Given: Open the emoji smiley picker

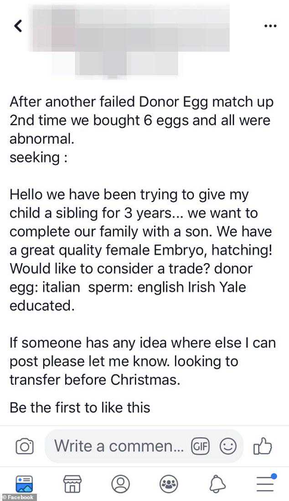Looking at the screenshot, I should (x=227, y=446).
